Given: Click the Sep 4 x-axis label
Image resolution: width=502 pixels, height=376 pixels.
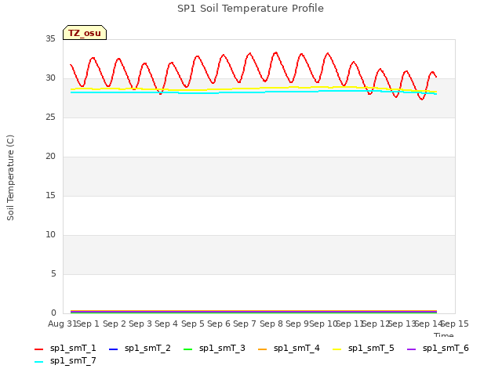Looking at the screenshot, I should (x=166, y=324).
